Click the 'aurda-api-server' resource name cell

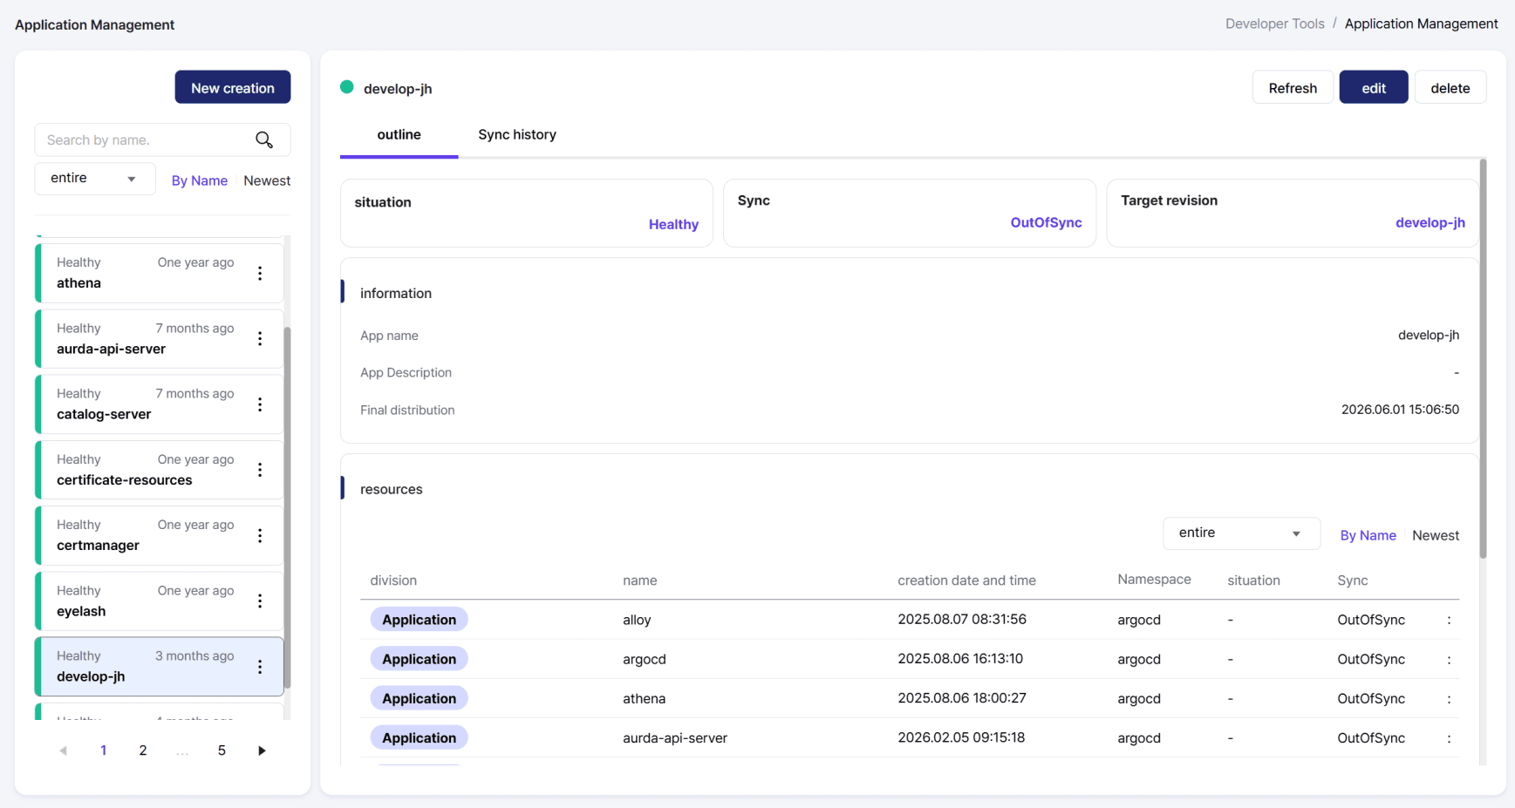click(675, 737)
